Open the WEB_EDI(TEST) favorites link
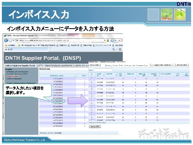 tap(29, 45)
